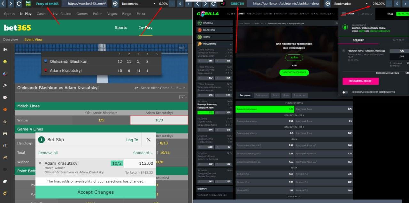Open Киберспорт in Gorilla menu

(254, 14)
